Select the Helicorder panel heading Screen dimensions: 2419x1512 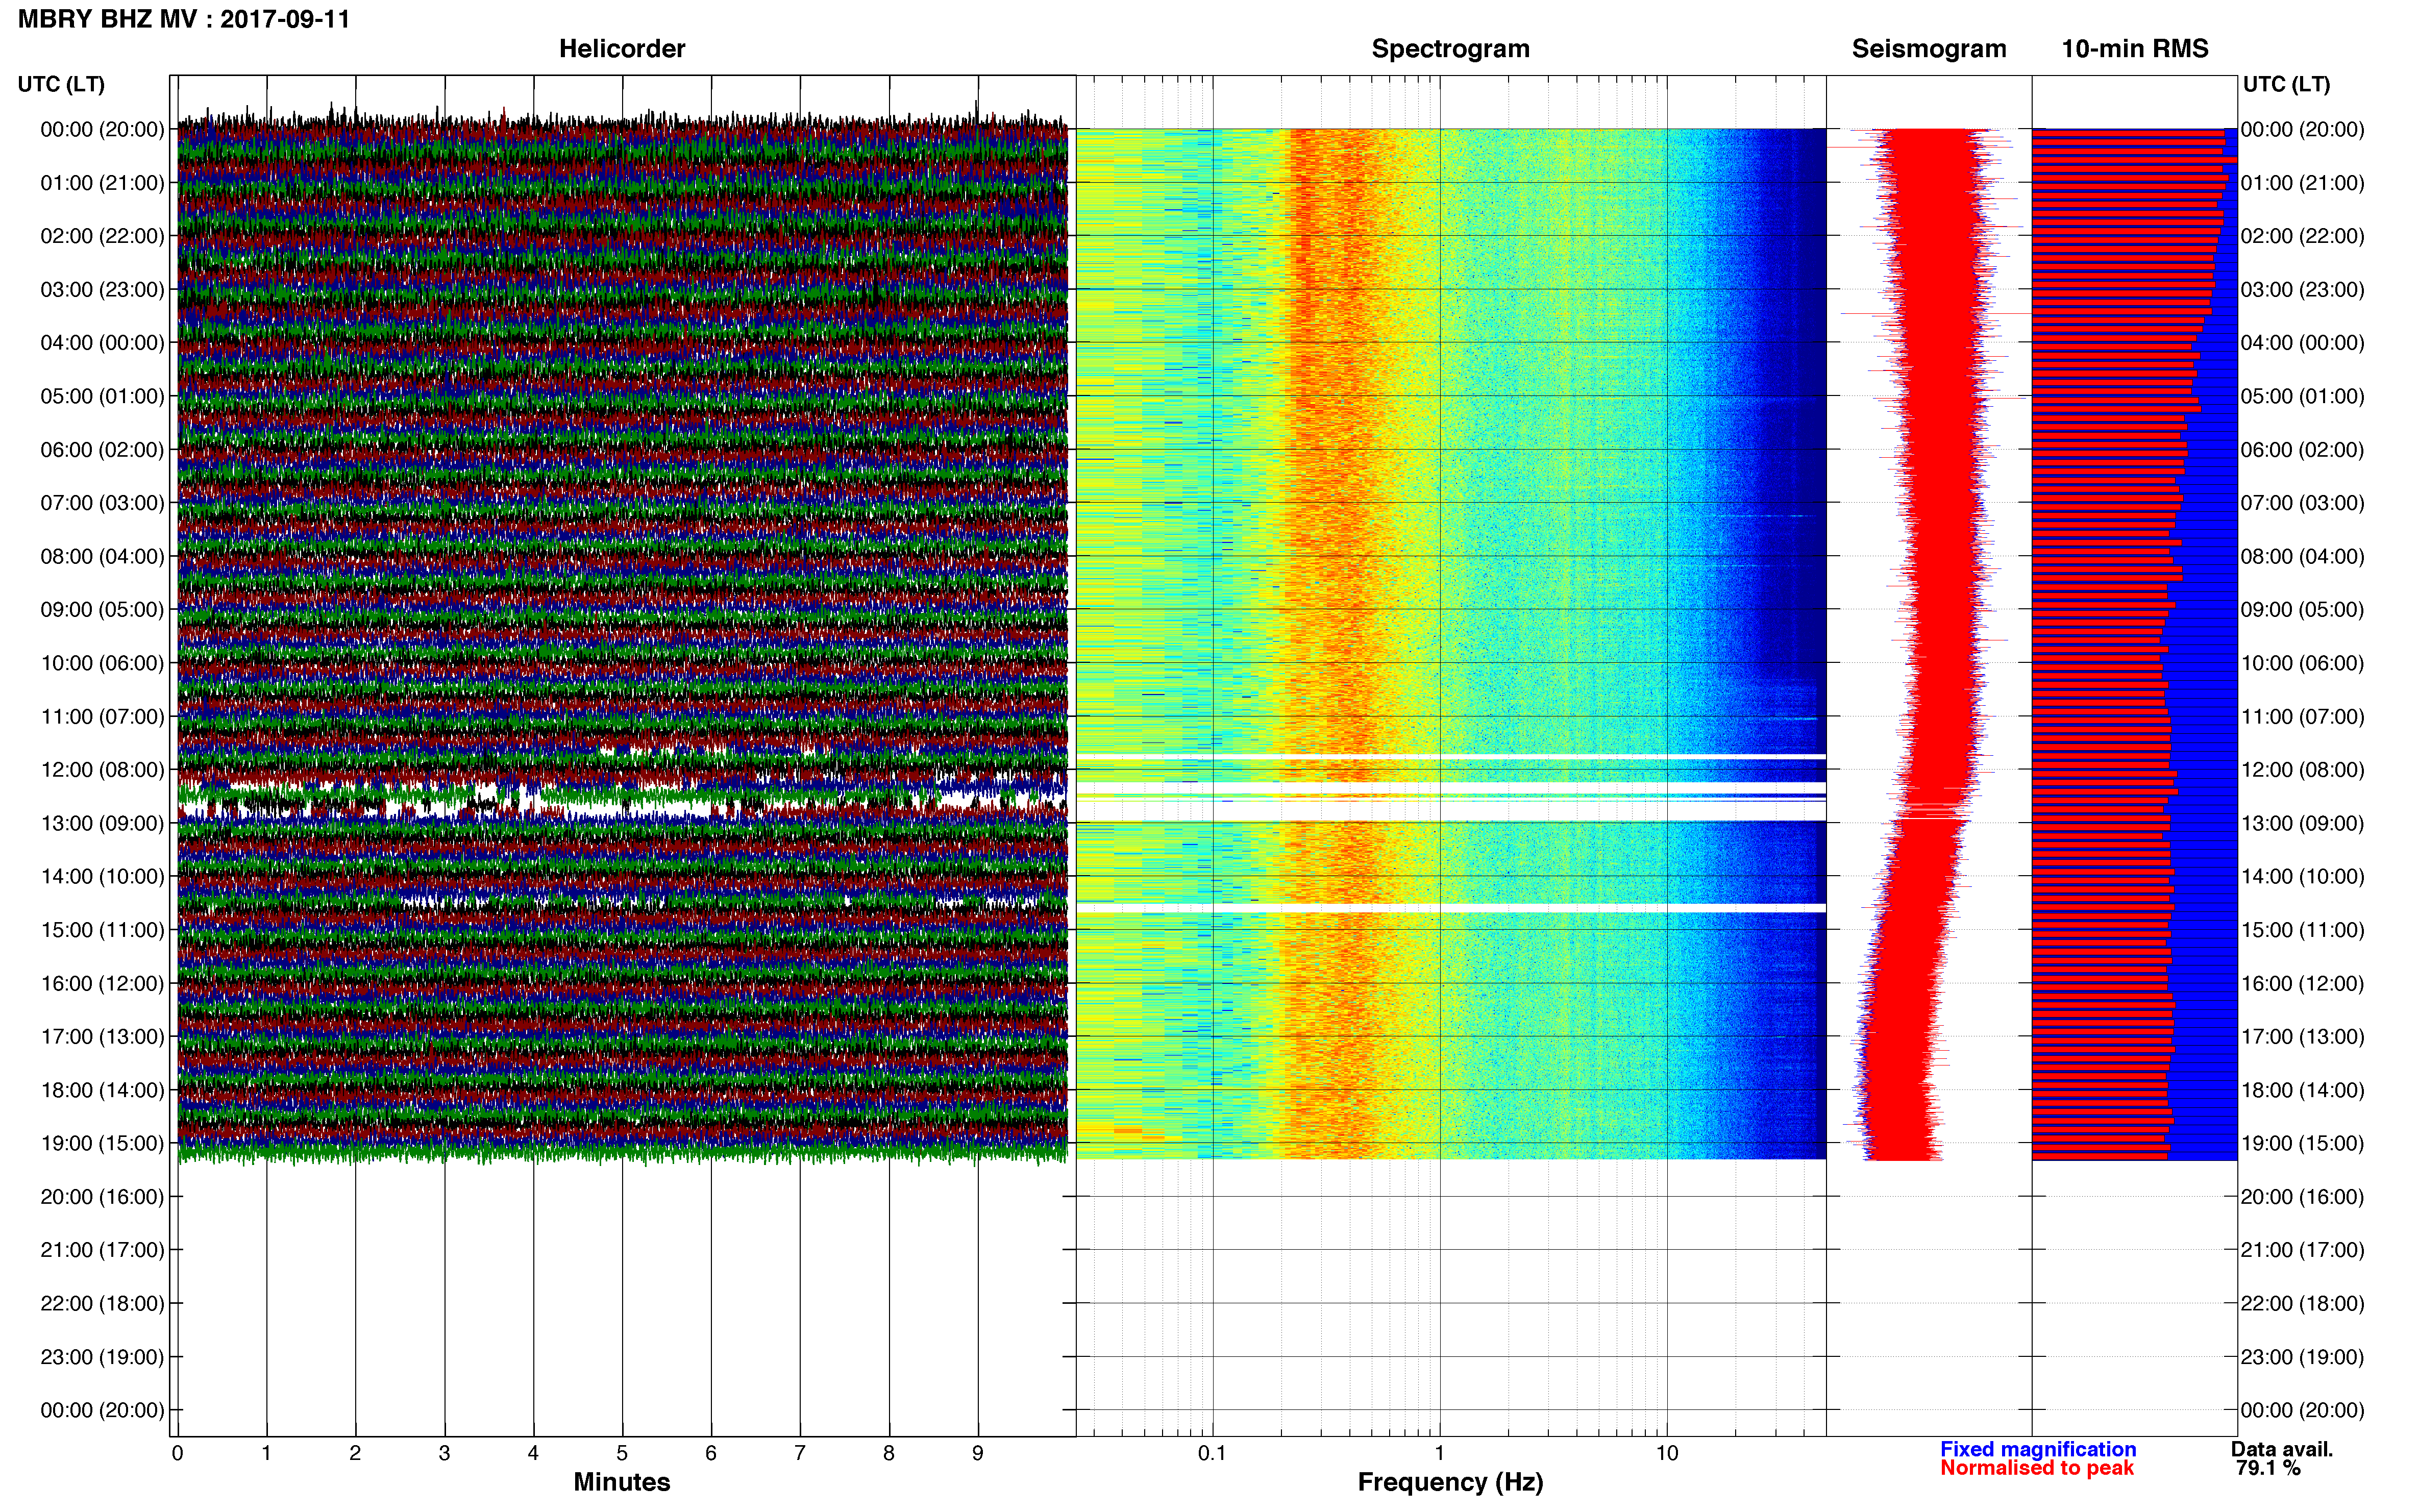tap(622, 49)
